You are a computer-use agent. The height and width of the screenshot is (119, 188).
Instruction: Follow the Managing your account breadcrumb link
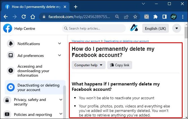(86, 41)
